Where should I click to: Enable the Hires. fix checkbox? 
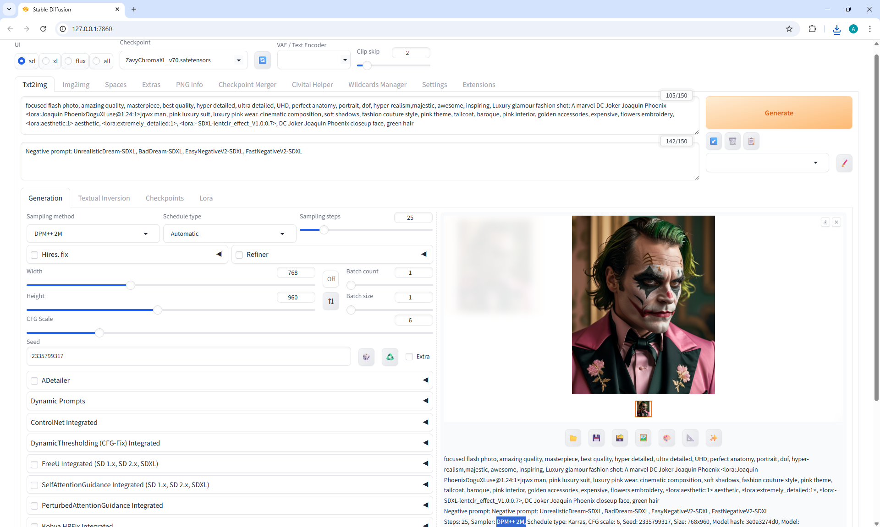pos(34,255)
